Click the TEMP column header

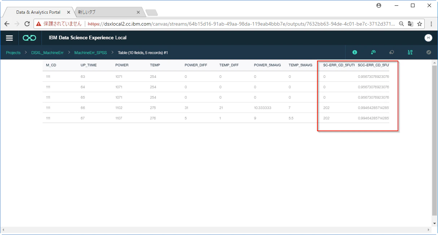click(155, 65)
